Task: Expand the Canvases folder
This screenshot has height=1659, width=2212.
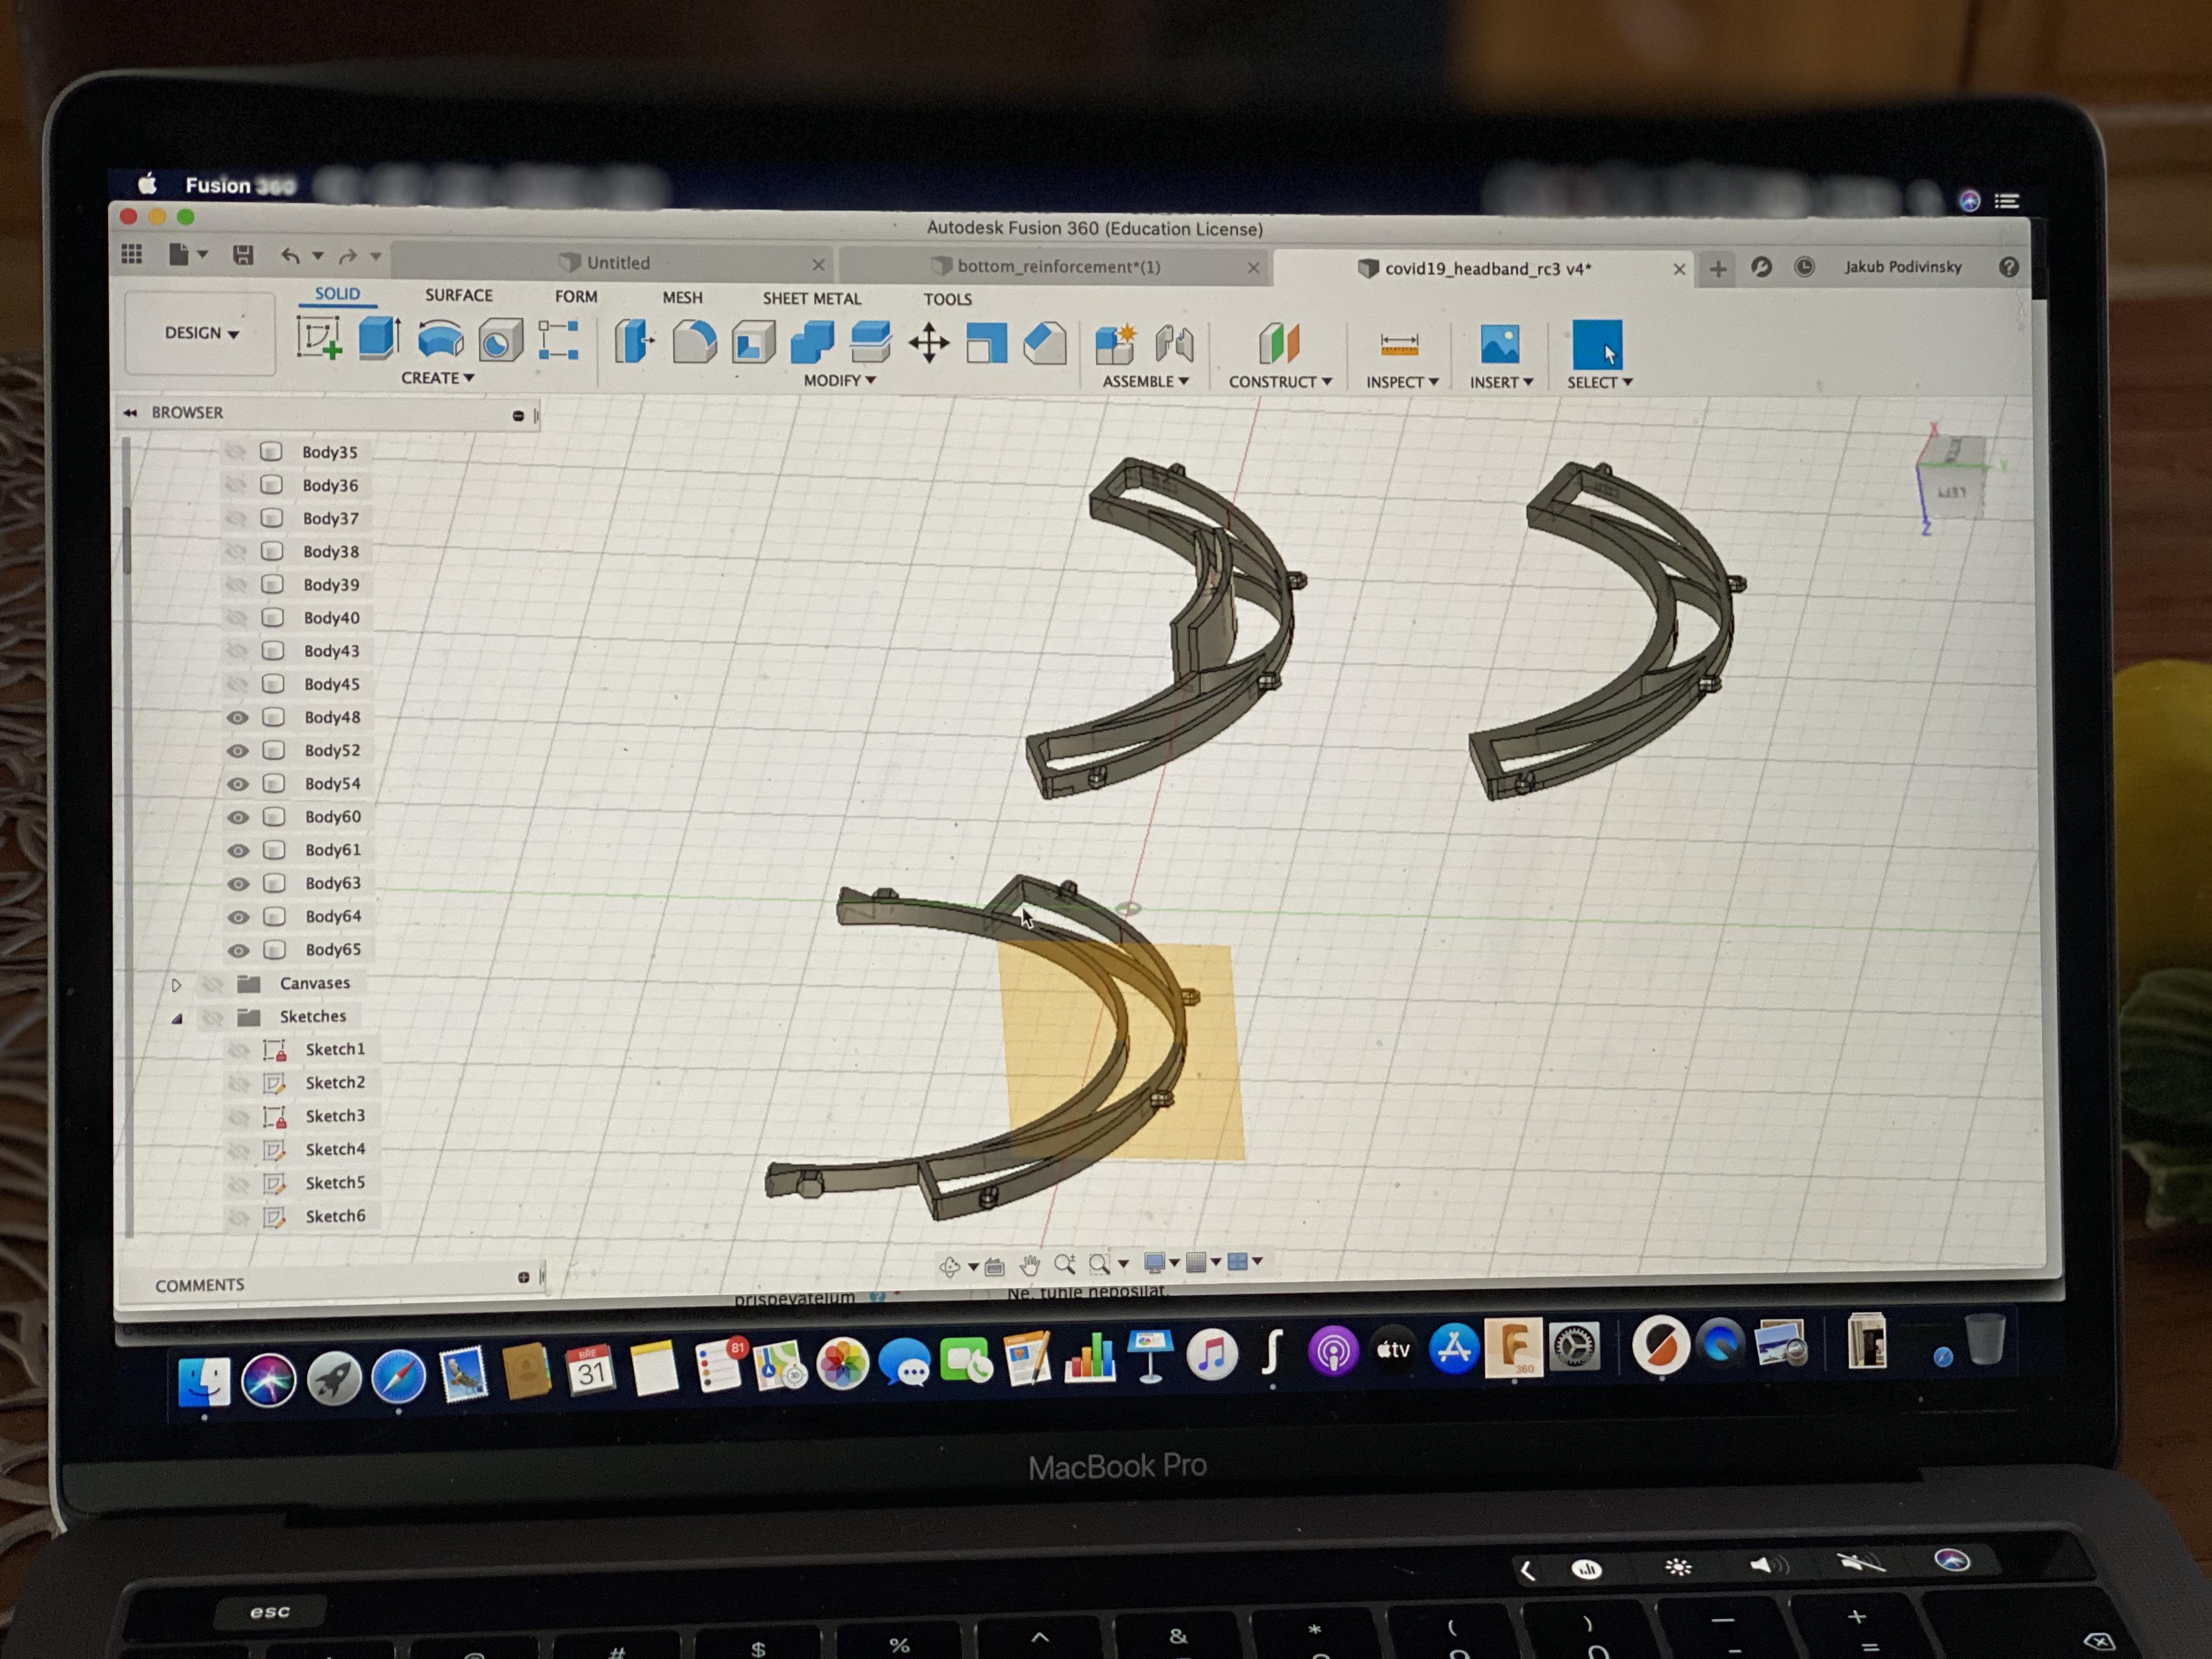Action: point(177,984)
